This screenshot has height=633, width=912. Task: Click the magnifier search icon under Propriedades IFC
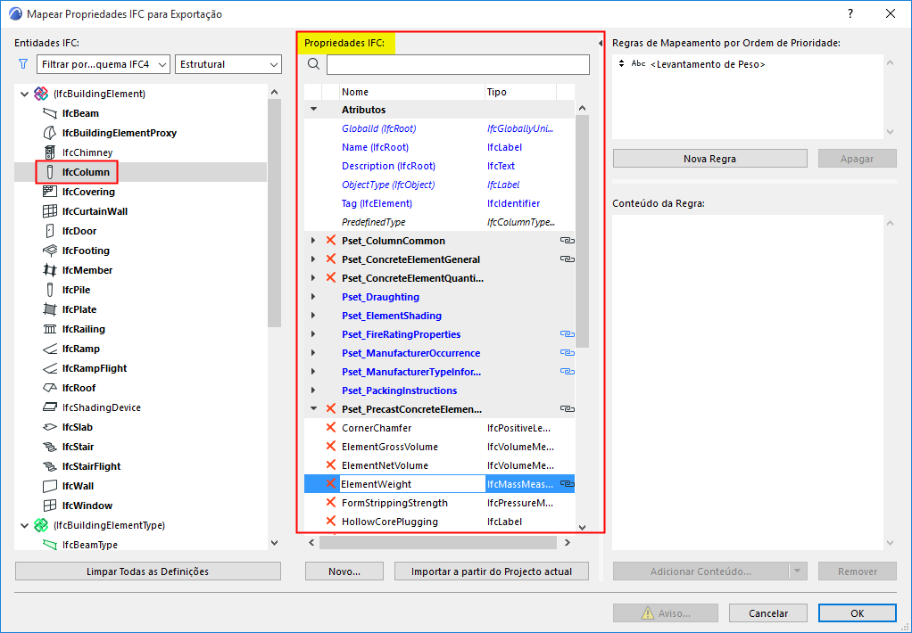click(x=313, y=64)
